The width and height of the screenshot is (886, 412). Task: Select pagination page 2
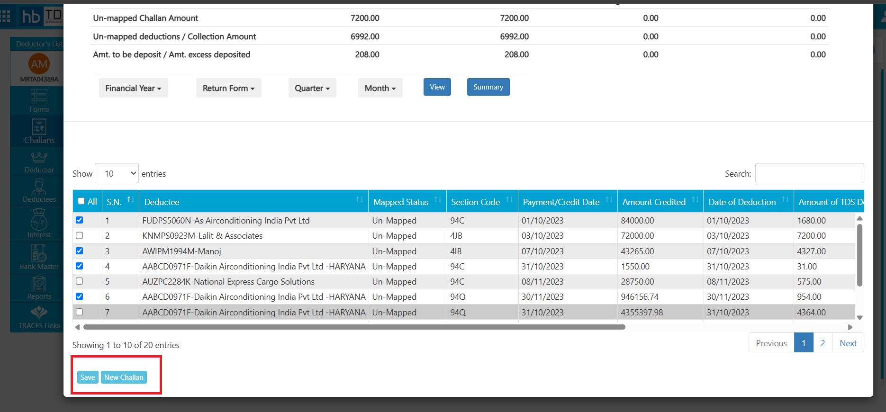pos(823,343)
